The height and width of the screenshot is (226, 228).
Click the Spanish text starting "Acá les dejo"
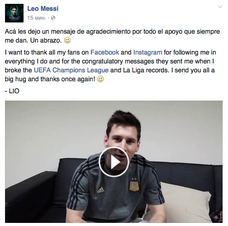112,36
